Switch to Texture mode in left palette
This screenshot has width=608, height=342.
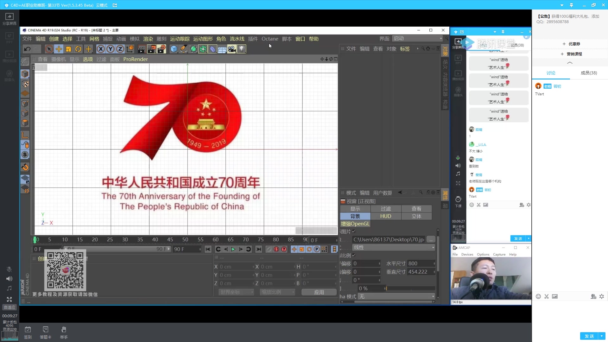click(25, 84)
